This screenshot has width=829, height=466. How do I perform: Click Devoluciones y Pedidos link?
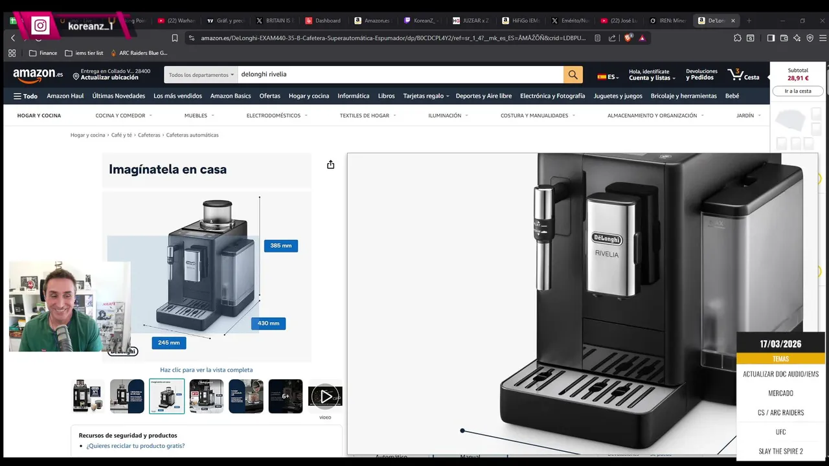click(701, 74)
